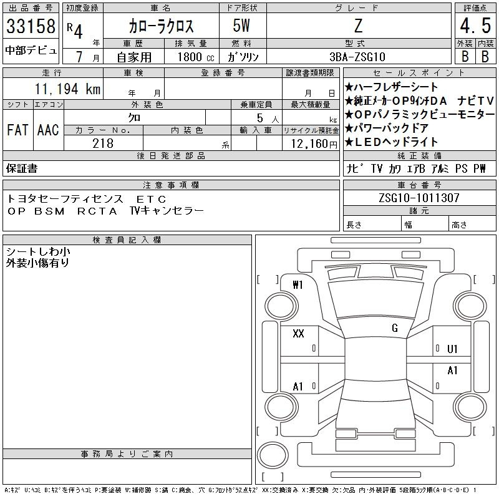Select the 登録番号 header
499x499 pixels.
click(x=223, y=73)
